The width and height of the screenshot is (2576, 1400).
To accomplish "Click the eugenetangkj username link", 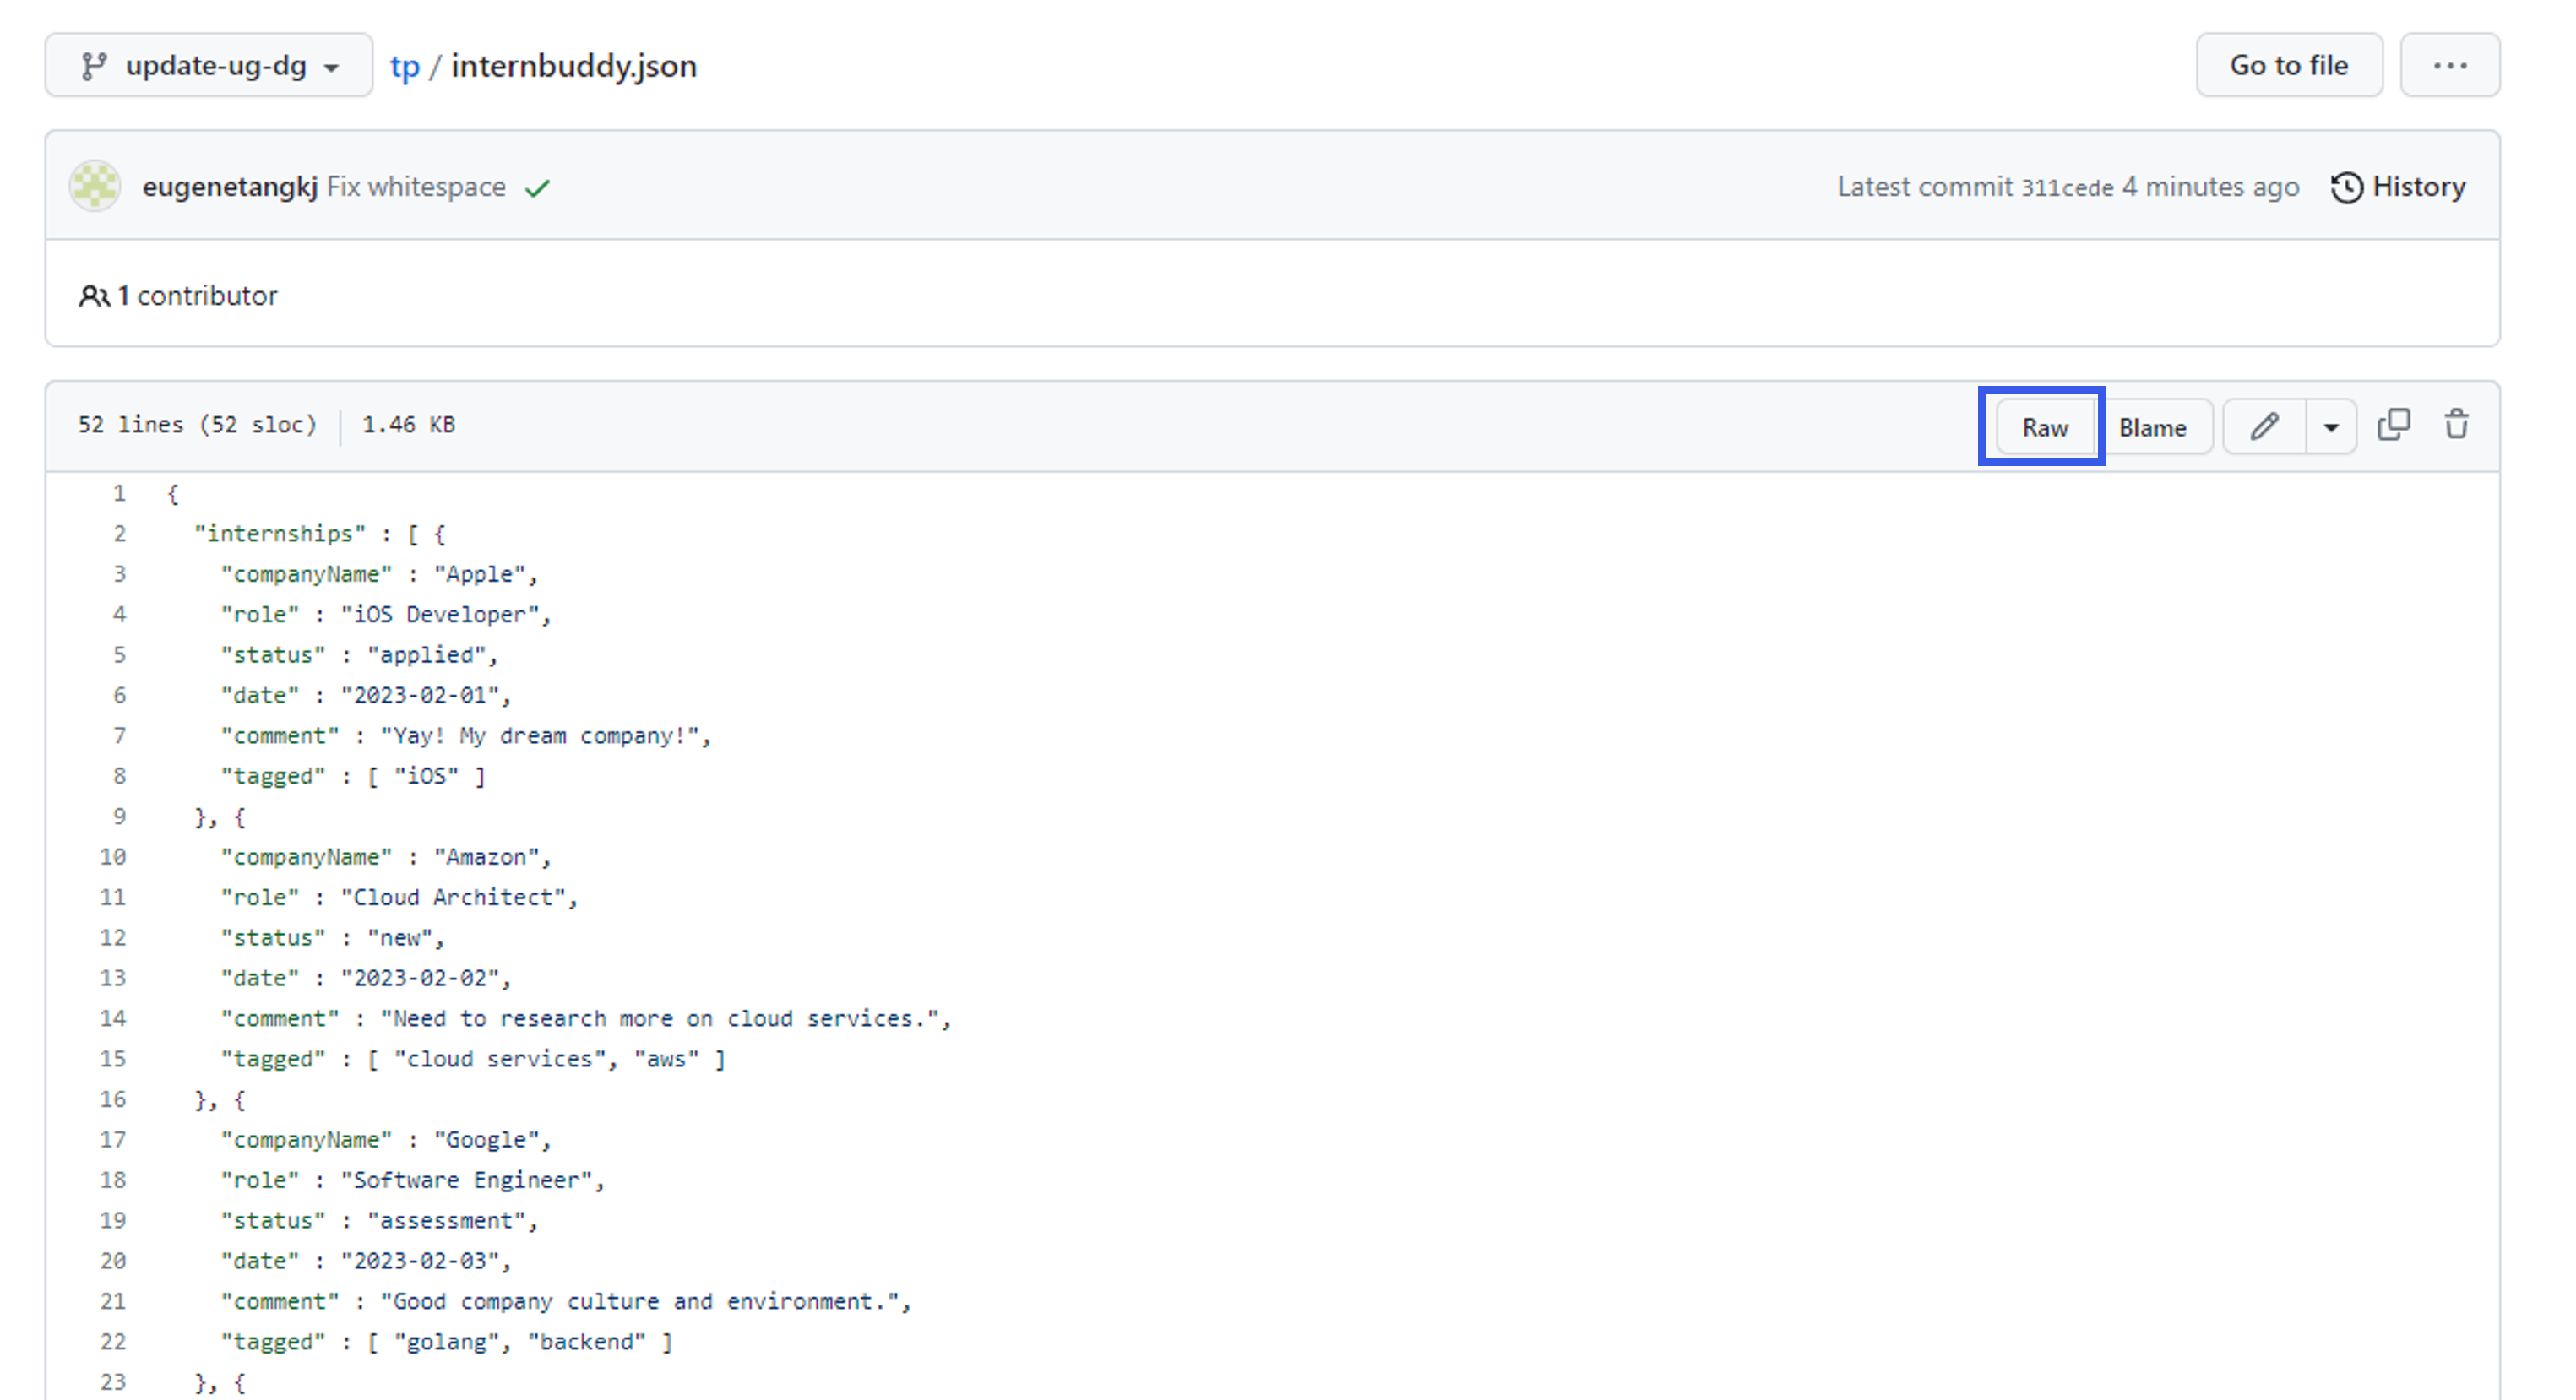I will point(224,187).
